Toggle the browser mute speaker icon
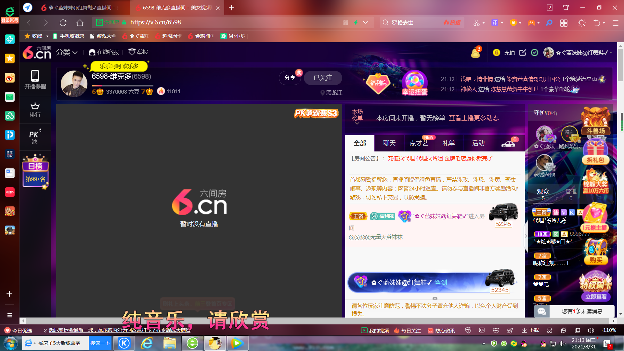The width and height of the screenshot is (624, 351). [x=591, y=330]
